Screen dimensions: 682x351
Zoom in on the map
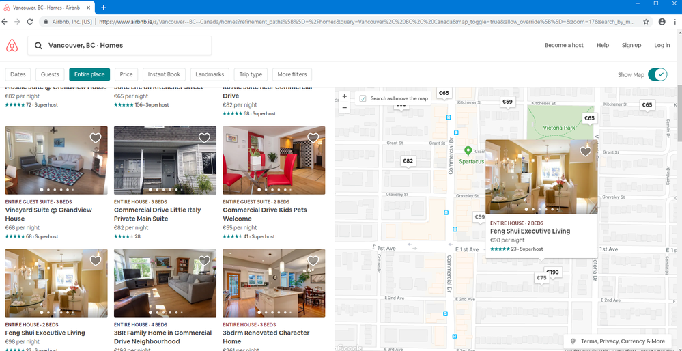tap(345, 97)
